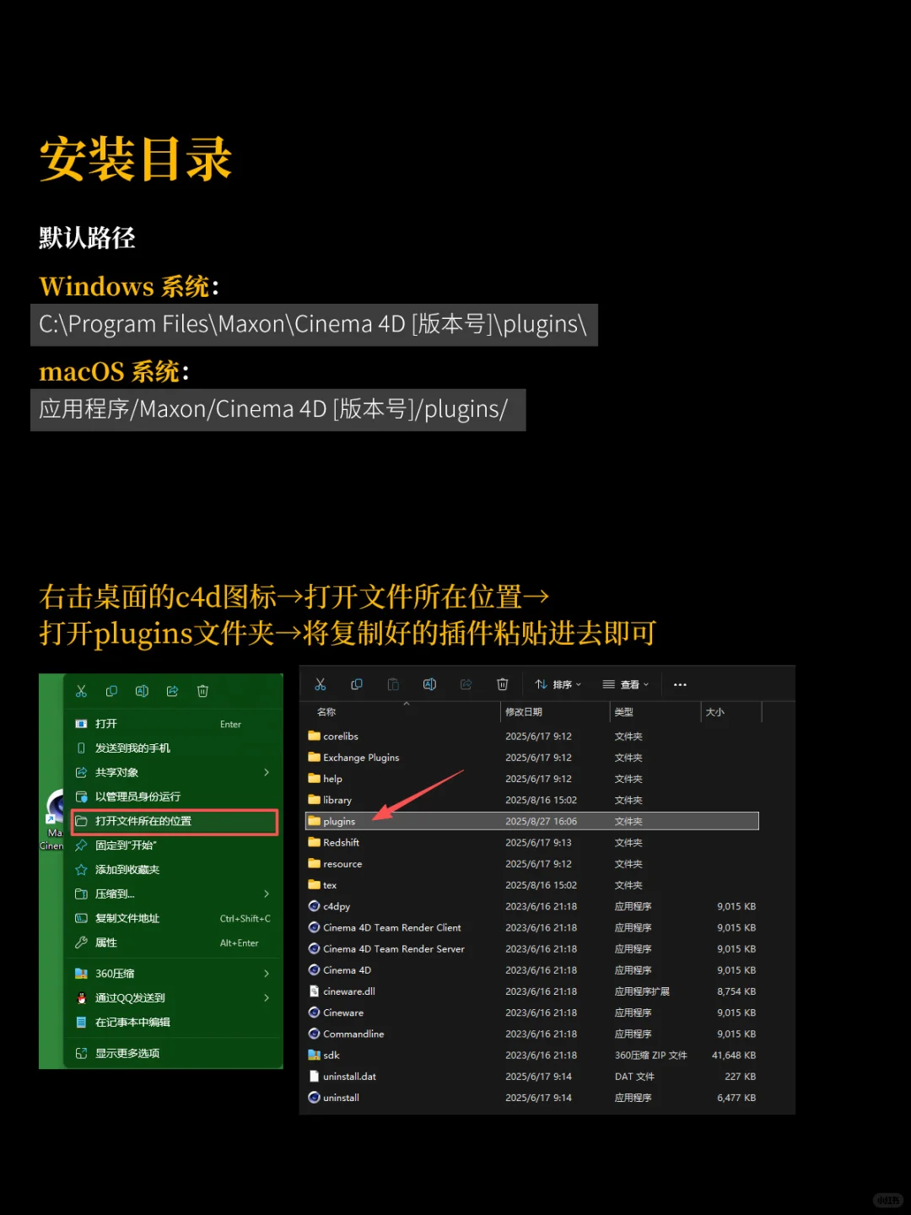Image resolution: width=911 pixels, height=1215 pixels.
Task: Click the rename icon in the Explorer toolbar
Action: click(429, 683)
